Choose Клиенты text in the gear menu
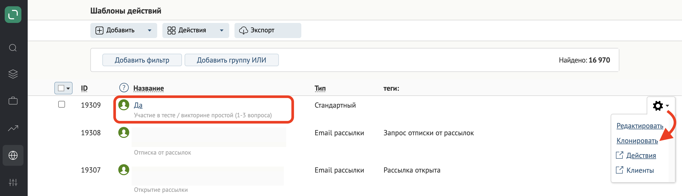 (640, 170)
